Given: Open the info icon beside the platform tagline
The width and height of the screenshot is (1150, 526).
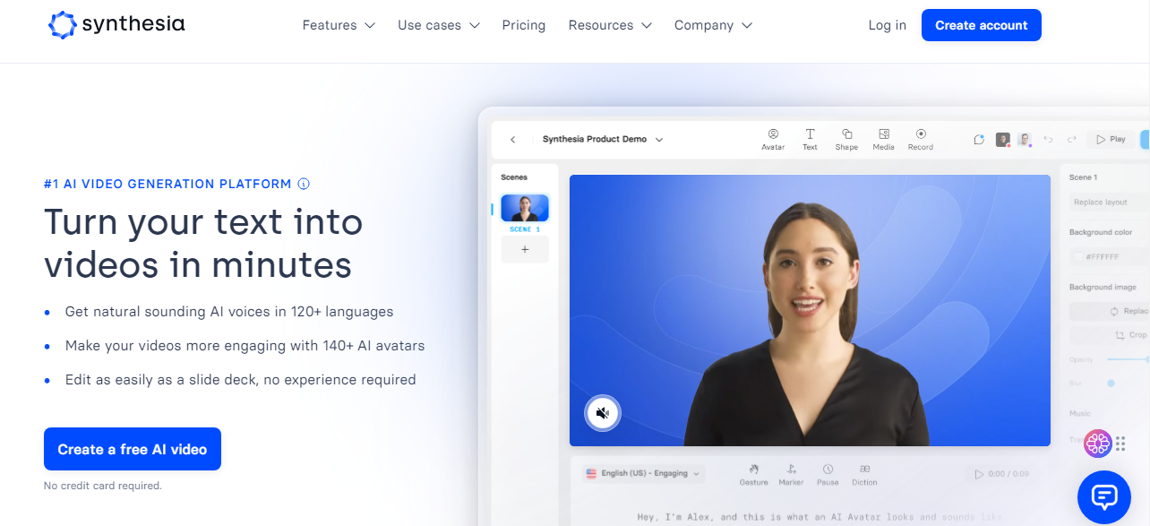Looking at the screenshot, I should click(x=304, y=184).
